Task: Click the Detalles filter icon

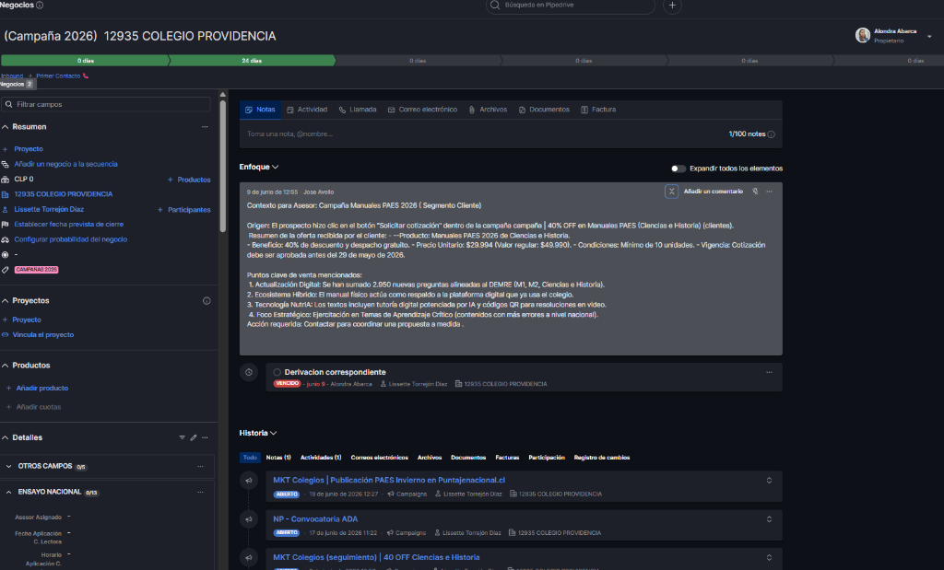Action: [182, 437]
